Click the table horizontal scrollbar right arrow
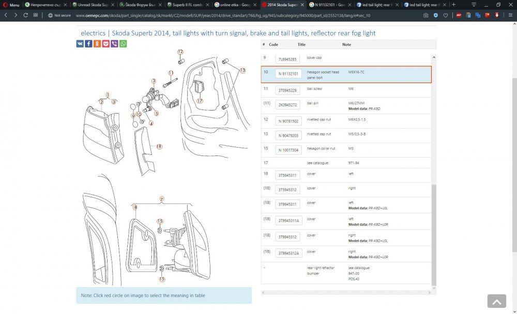 [x=429, y=293]
